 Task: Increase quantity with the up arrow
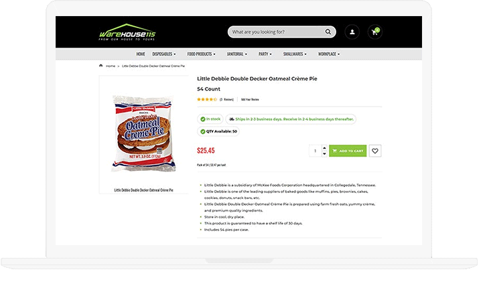[x=324, y=148]
